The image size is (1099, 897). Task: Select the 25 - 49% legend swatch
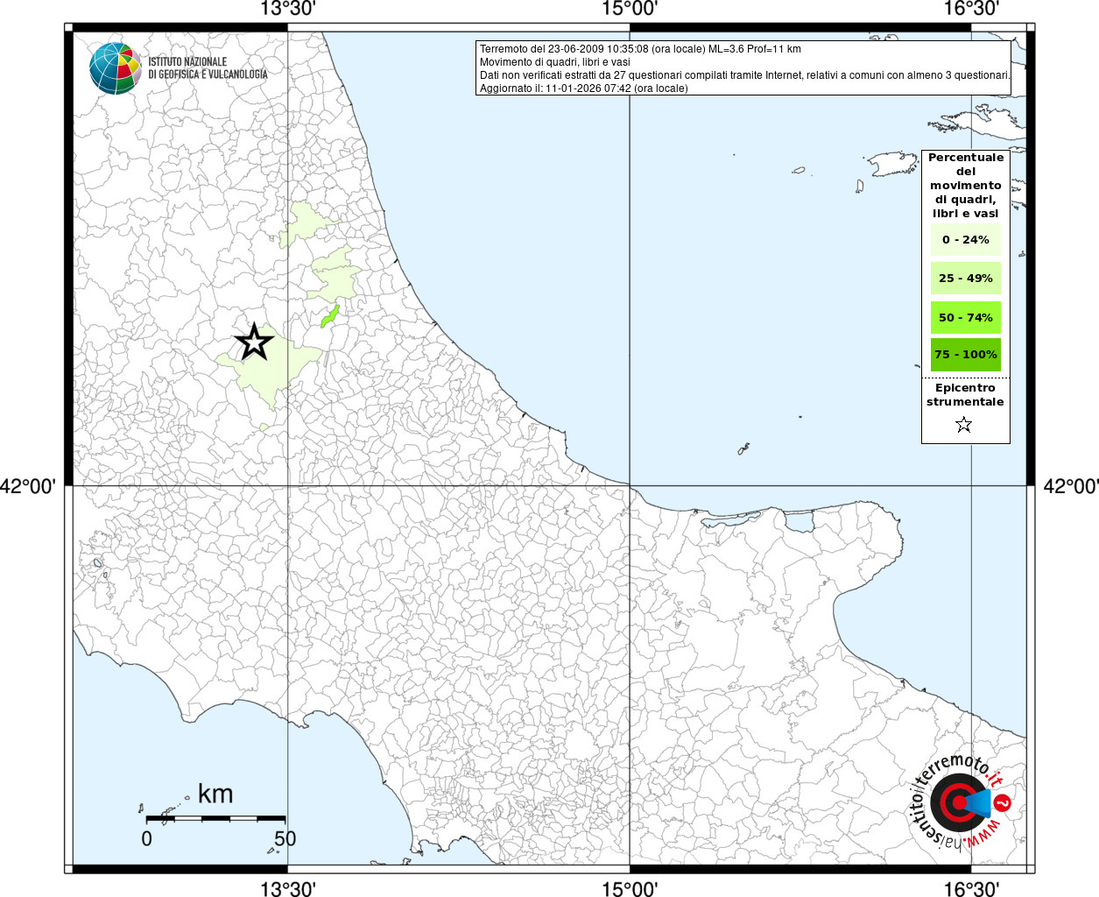(x=966, y=279)
